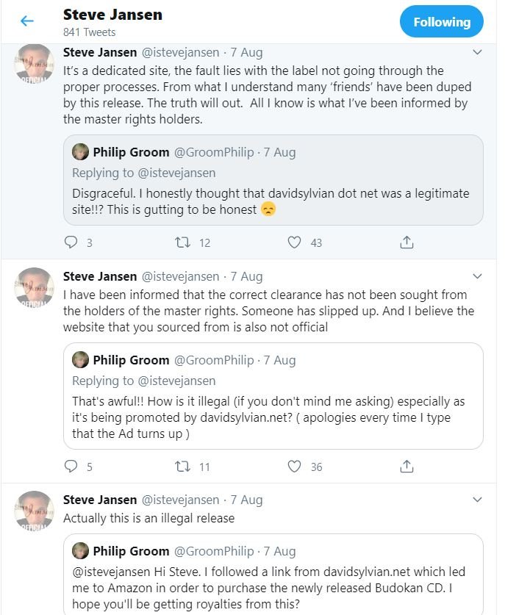The width and height of the screenshot is (505, 615).
Task: Reply to the 'dedicated site' tweet
Action: point(71,242)
